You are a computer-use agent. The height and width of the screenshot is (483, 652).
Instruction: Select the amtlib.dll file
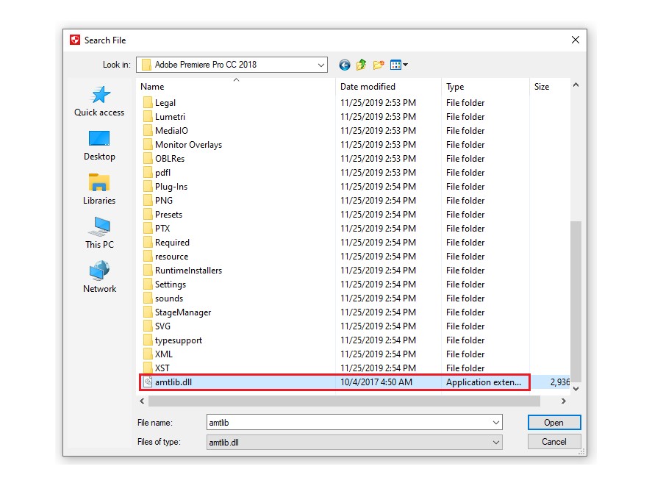pos(173,382)
